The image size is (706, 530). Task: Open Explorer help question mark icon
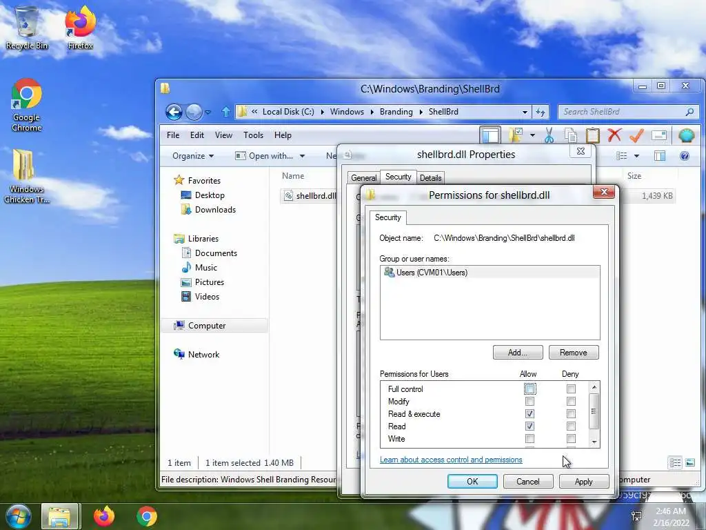click(685, 156)
